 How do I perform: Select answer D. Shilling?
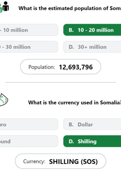pyautogui.click(x=92, y=141)
